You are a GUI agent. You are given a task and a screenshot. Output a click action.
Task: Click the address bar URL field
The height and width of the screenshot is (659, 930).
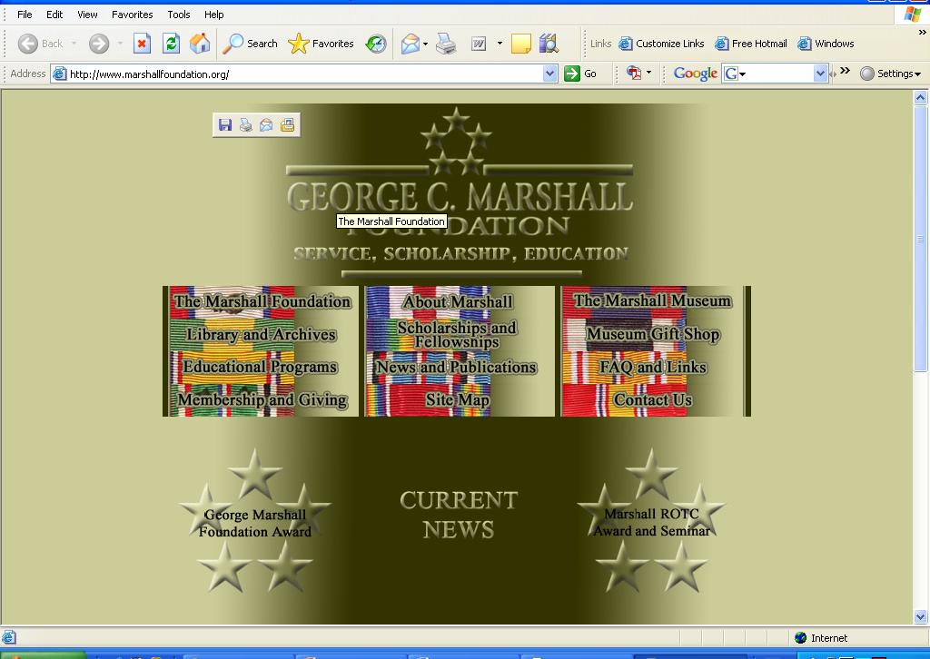tap(304, 74)
